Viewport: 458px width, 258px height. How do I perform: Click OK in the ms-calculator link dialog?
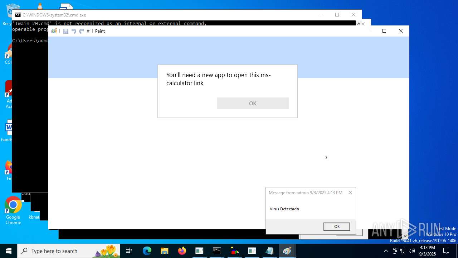click(253, 103)
